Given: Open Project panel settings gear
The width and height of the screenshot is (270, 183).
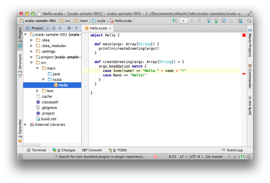Looking at the screenshot, I should pyautogui.click(x=70, y=28).
